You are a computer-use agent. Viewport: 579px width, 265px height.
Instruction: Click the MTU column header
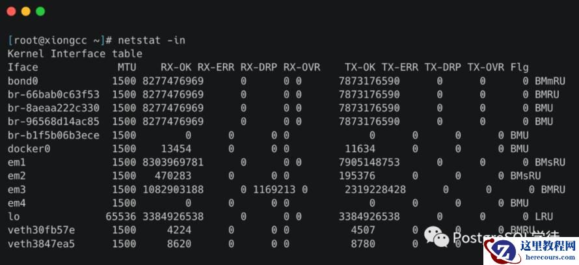pyautogui.click(x=127, y=67)
